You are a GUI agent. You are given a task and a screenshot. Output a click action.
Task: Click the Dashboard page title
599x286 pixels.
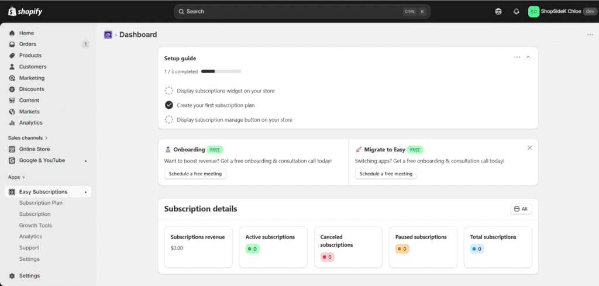[x=138, y=35]
